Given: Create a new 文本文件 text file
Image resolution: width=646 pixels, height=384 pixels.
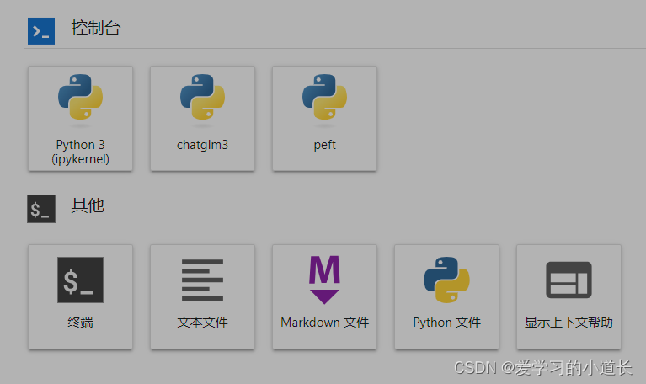Looking at the screenshot, I should (202, 297).
